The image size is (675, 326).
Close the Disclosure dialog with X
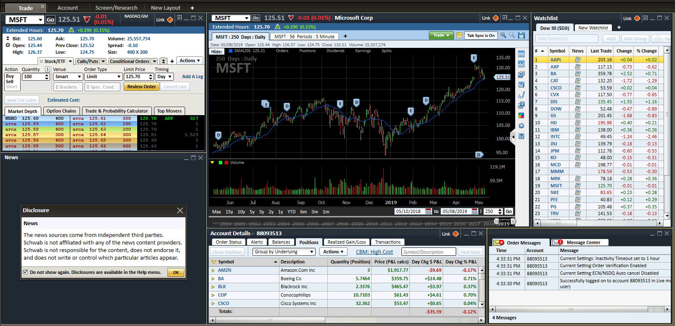point(180,210)
